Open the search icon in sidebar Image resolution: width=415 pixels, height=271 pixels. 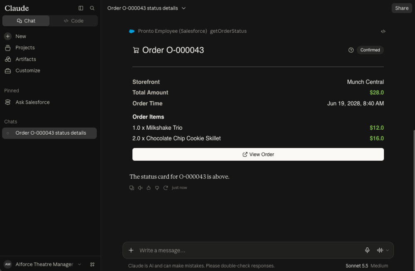(92, 8)
